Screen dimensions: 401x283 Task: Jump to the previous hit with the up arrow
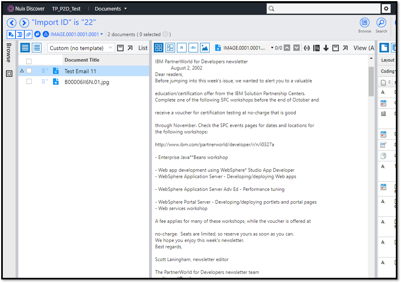pyautogui.click(x=287, y=48)
